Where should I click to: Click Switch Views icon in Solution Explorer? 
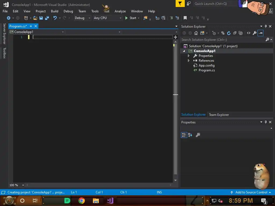pyautogui.click(x=202, y=33)
